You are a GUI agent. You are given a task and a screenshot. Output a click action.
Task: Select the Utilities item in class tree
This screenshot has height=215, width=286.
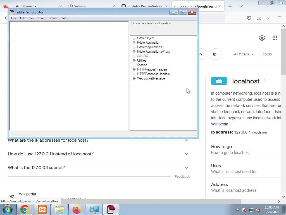(x=142, y=60)
